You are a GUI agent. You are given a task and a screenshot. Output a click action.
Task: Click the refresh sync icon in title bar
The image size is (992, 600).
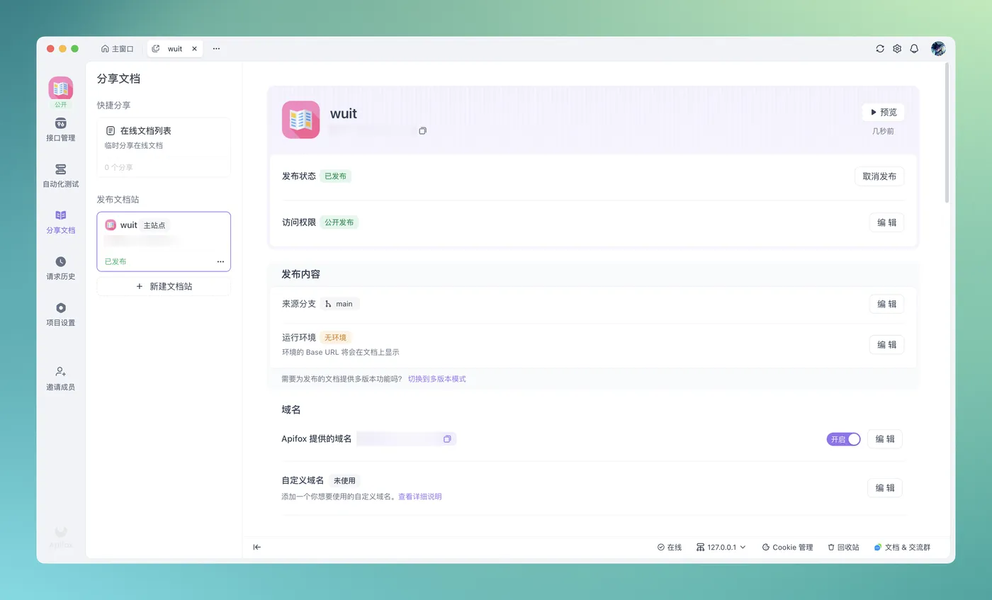880,49
